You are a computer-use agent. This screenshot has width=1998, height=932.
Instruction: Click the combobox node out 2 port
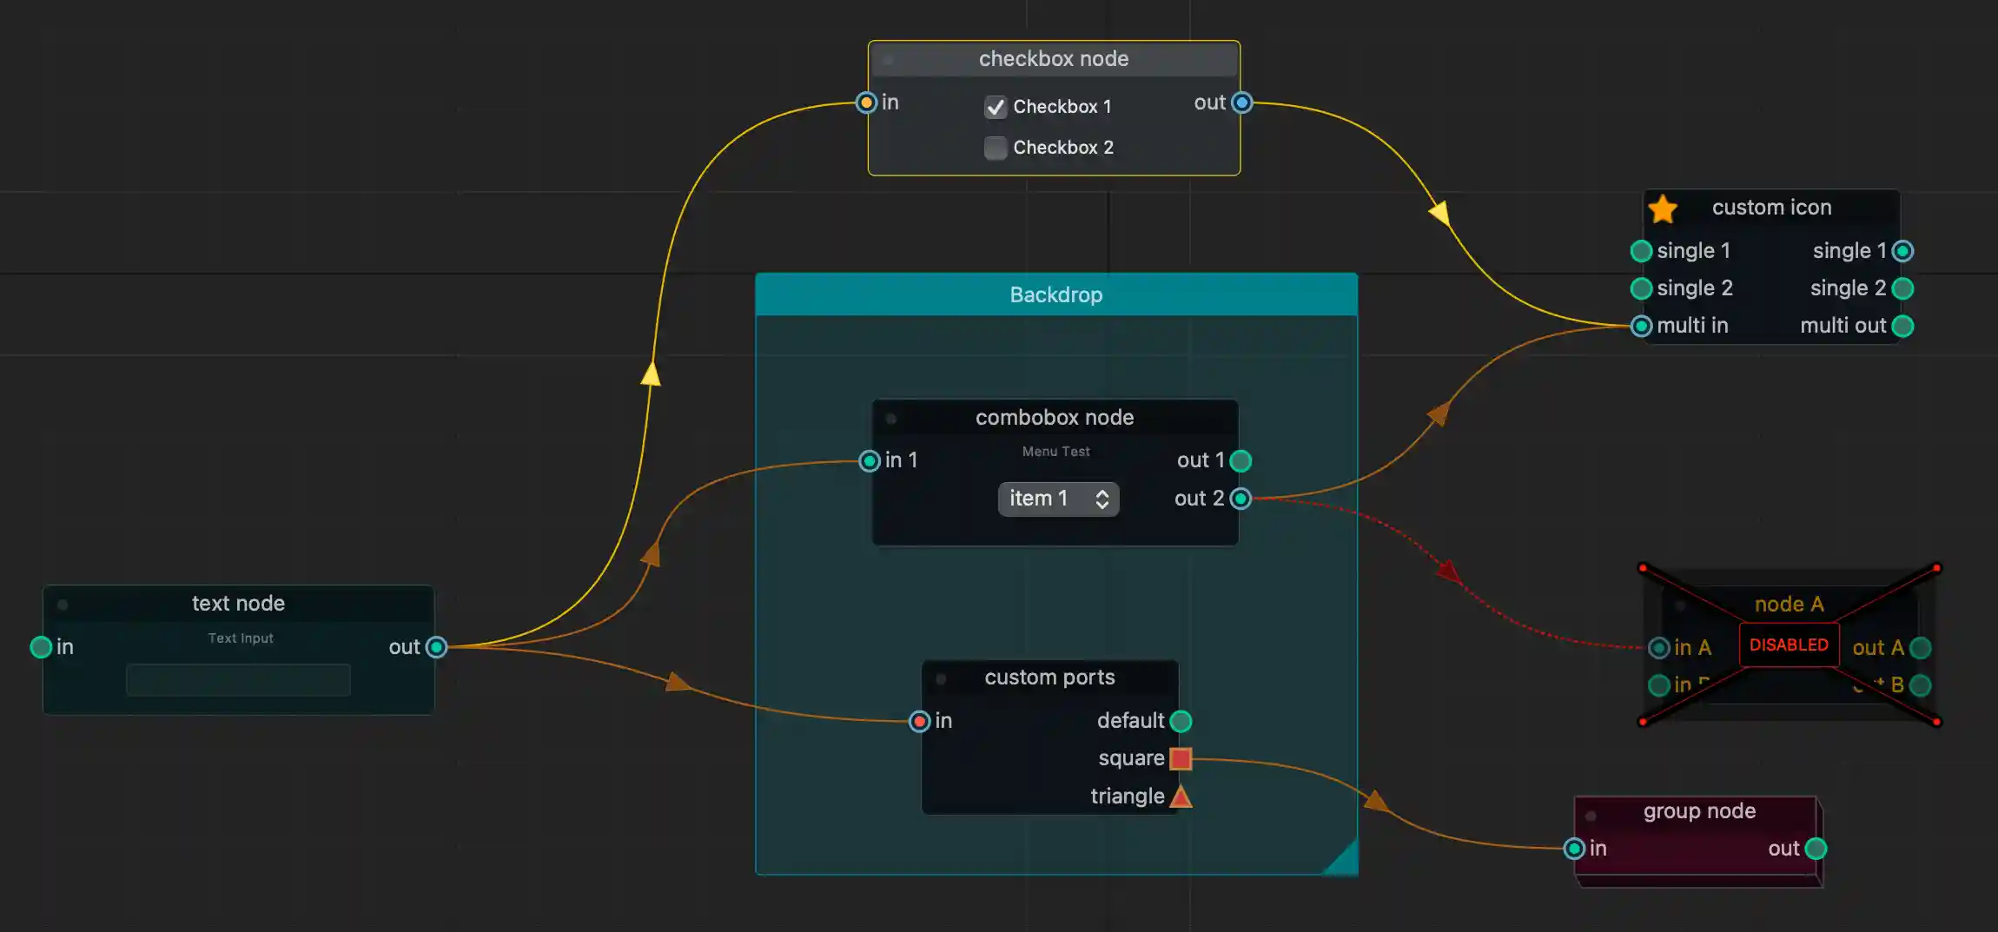pyautogui.click(x=1240, y=499)
